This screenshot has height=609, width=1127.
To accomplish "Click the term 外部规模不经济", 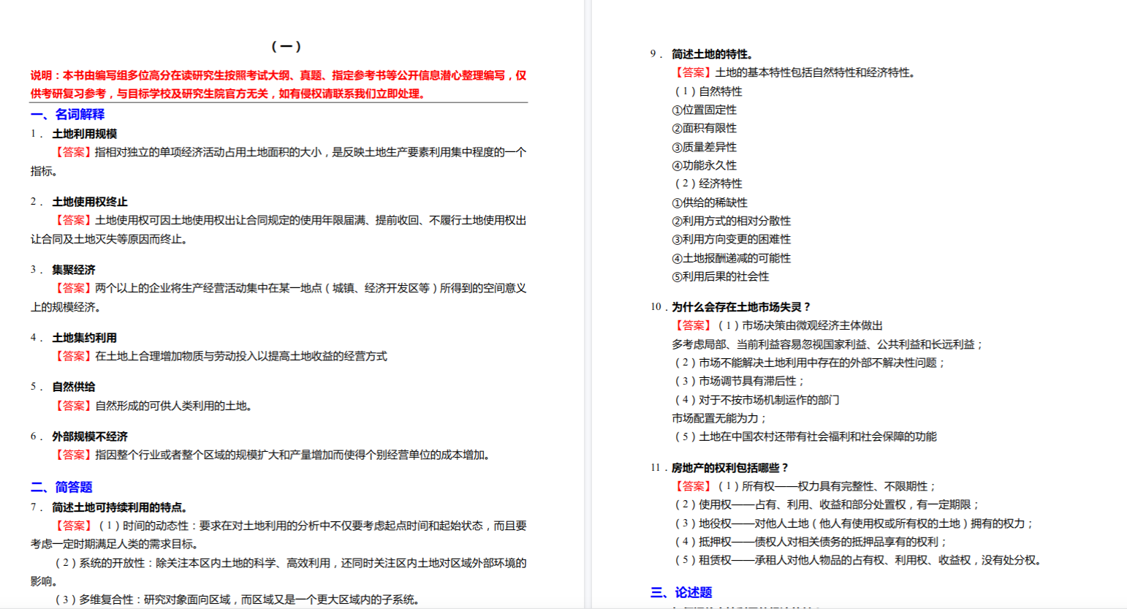I will coord(89,436).
